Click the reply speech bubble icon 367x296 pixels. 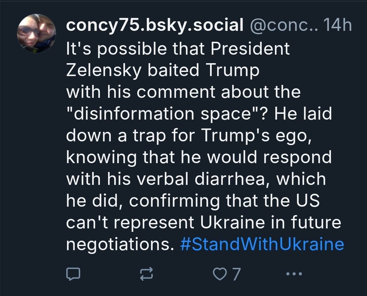pos(72,274)
